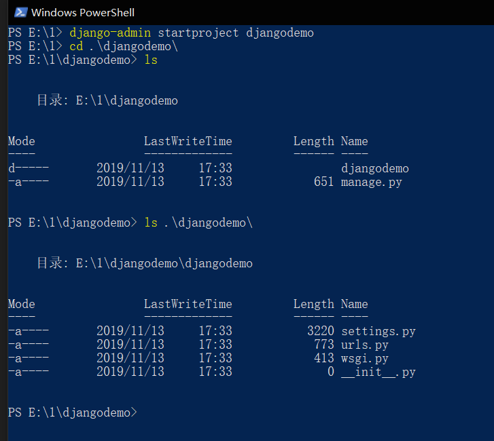
Task: Click the second Name column header
Action: tap(355, 304)
